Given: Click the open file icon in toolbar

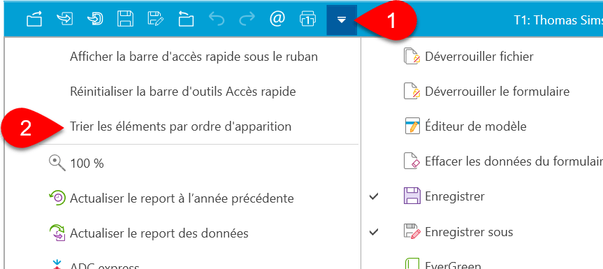Looking at the screenshot, I should pos(34,19).
